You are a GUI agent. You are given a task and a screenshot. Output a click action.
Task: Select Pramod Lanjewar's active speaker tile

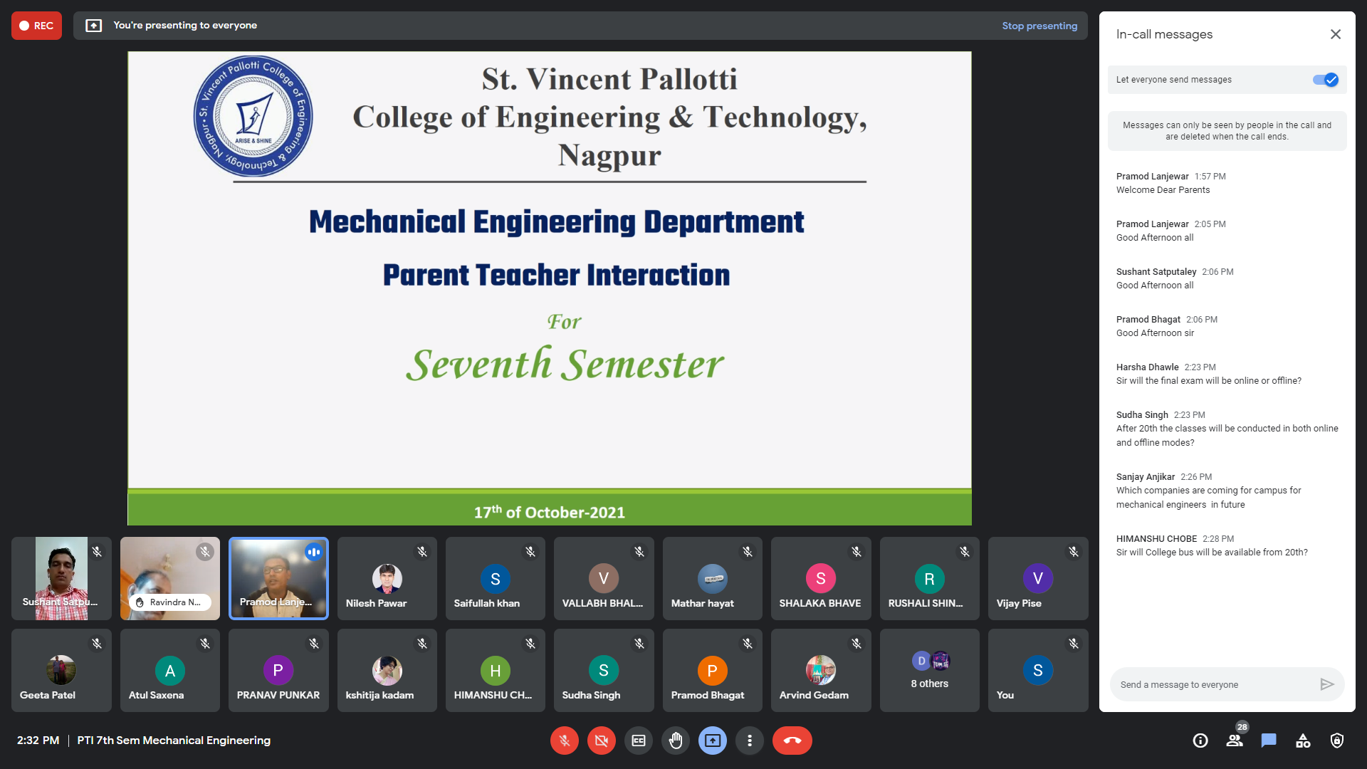tap(278, 578)
